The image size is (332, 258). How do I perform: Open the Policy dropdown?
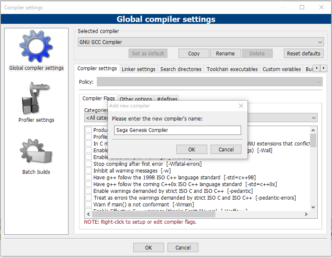210,82
